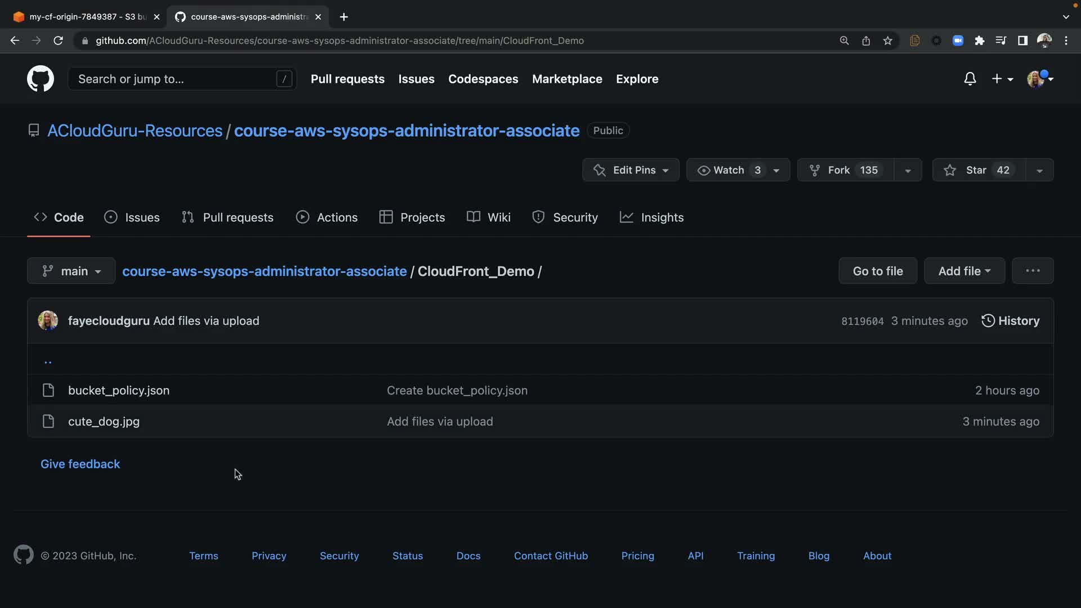This screenshot has height=608, width=1081.
Task: Switch to the Actions tab
Action: (x=327, y=217)
